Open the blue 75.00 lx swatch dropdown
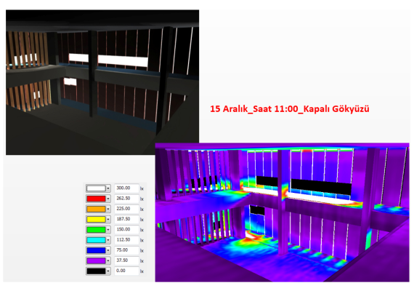 click(108, 250)
